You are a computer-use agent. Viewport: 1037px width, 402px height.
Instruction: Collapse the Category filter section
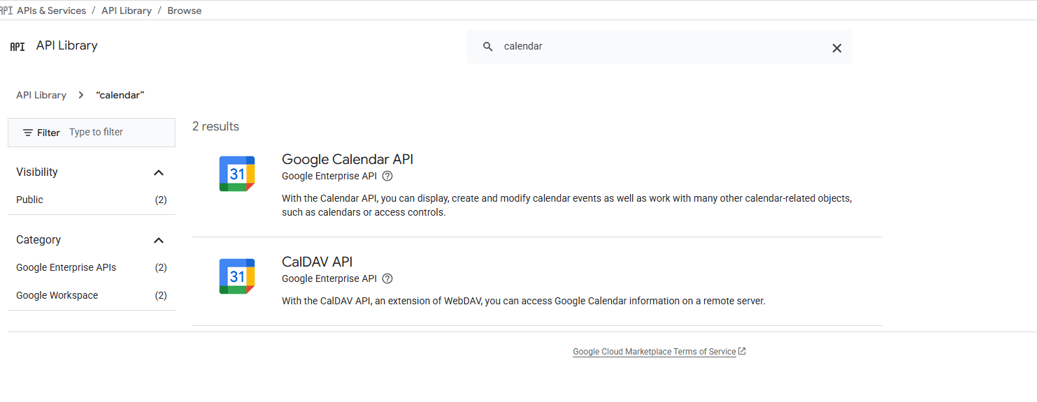159,240
